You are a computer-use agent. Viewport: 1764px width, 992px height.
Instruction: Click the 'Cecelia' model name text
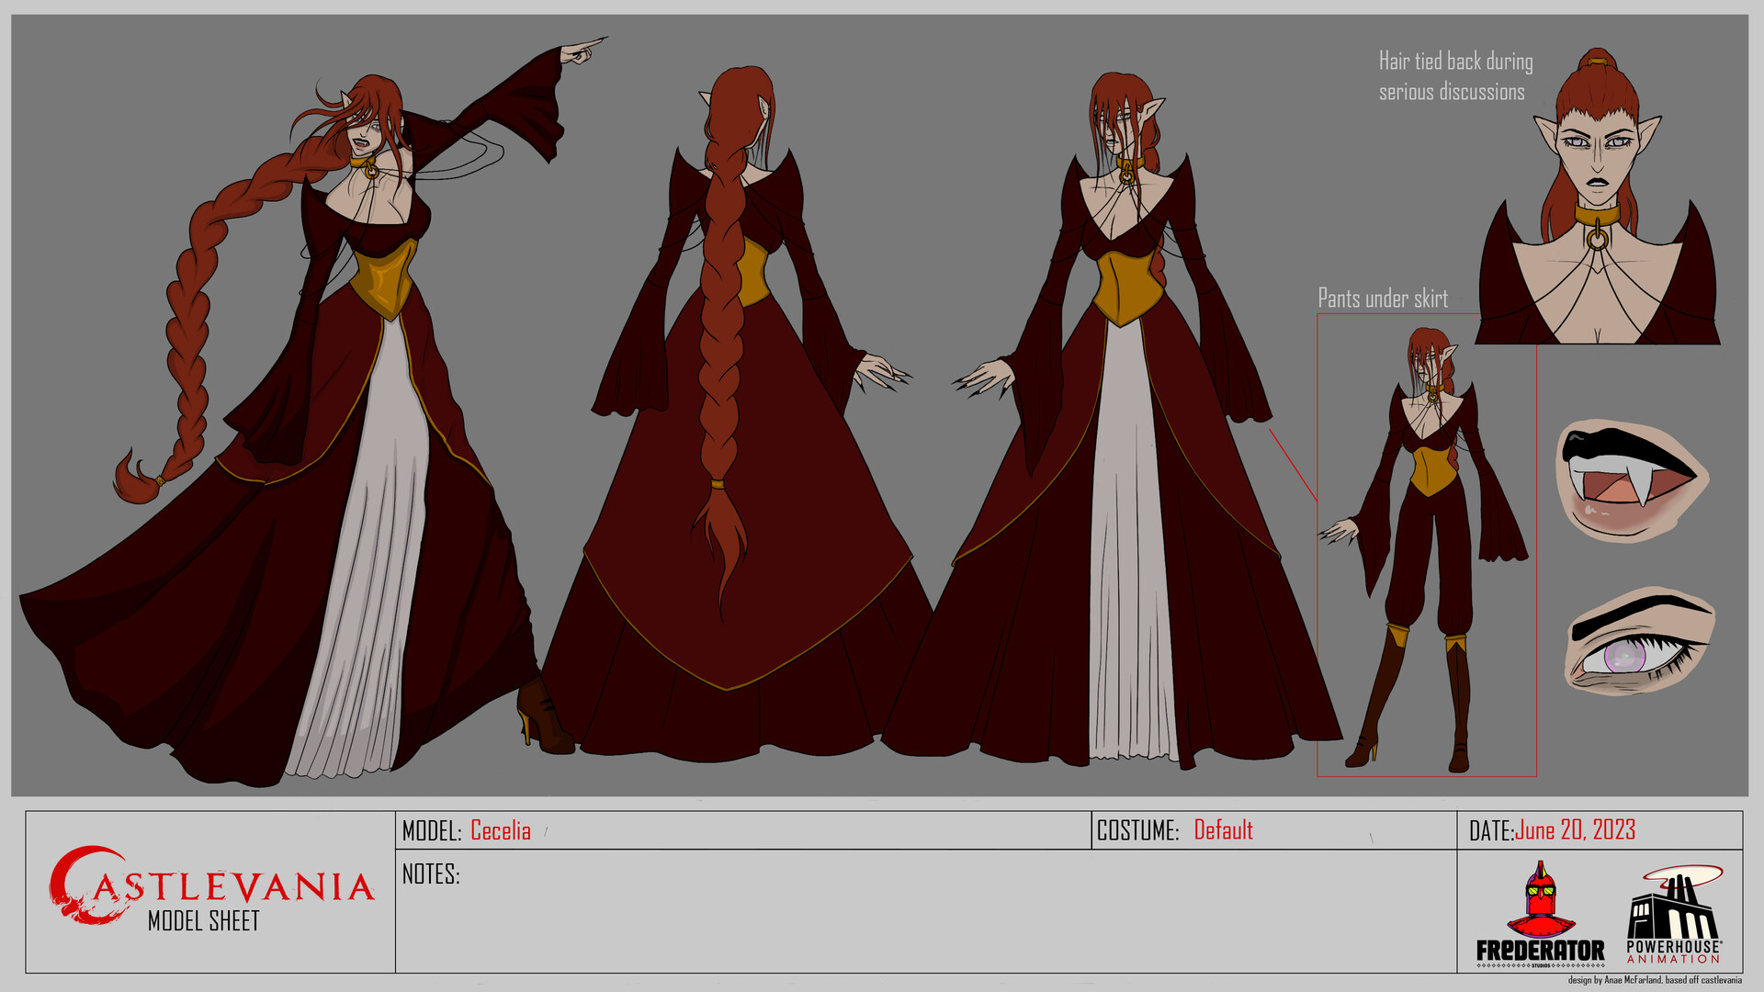point(501,831)
